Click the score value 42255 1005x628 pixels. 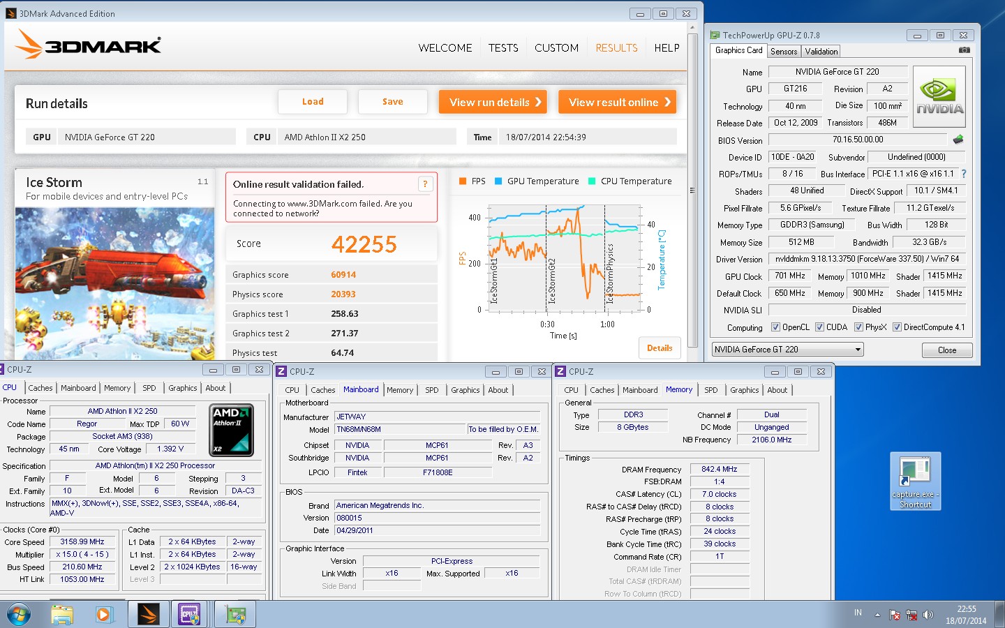pos(364,244)
